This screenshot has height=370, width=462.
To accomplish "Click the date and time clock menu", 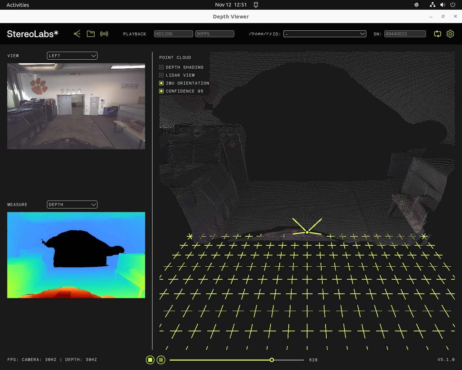I will pyautogui.click(x=231, y=5).
